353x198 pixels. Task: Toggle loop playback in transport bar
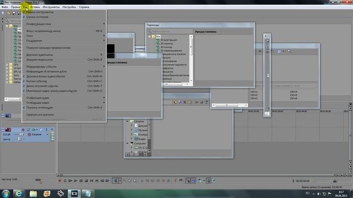(65, 181)
